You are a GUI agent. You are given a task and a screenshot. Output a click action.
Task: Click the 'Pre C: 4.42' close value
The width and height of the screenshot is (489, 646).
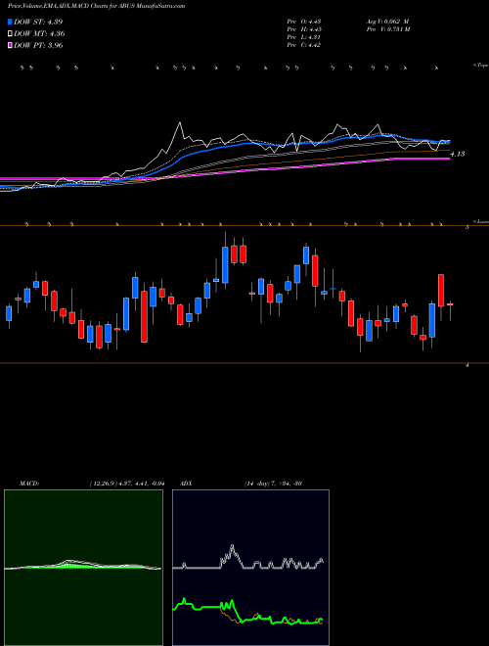click(x=304, y=45)
